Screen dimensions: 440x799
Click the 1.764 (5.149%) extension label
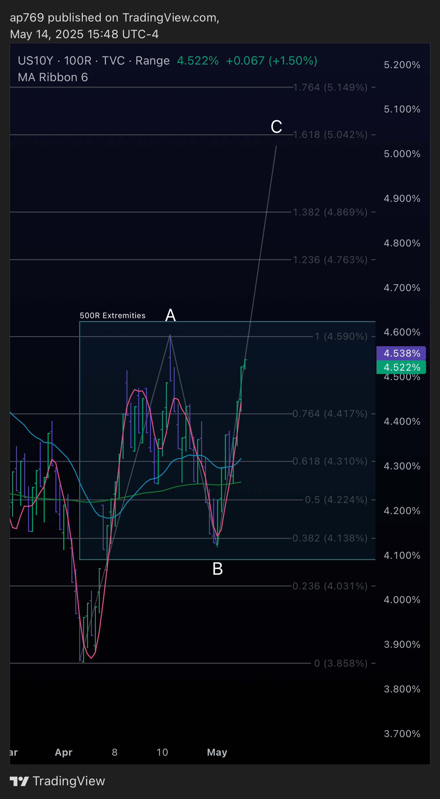point(330,87)
